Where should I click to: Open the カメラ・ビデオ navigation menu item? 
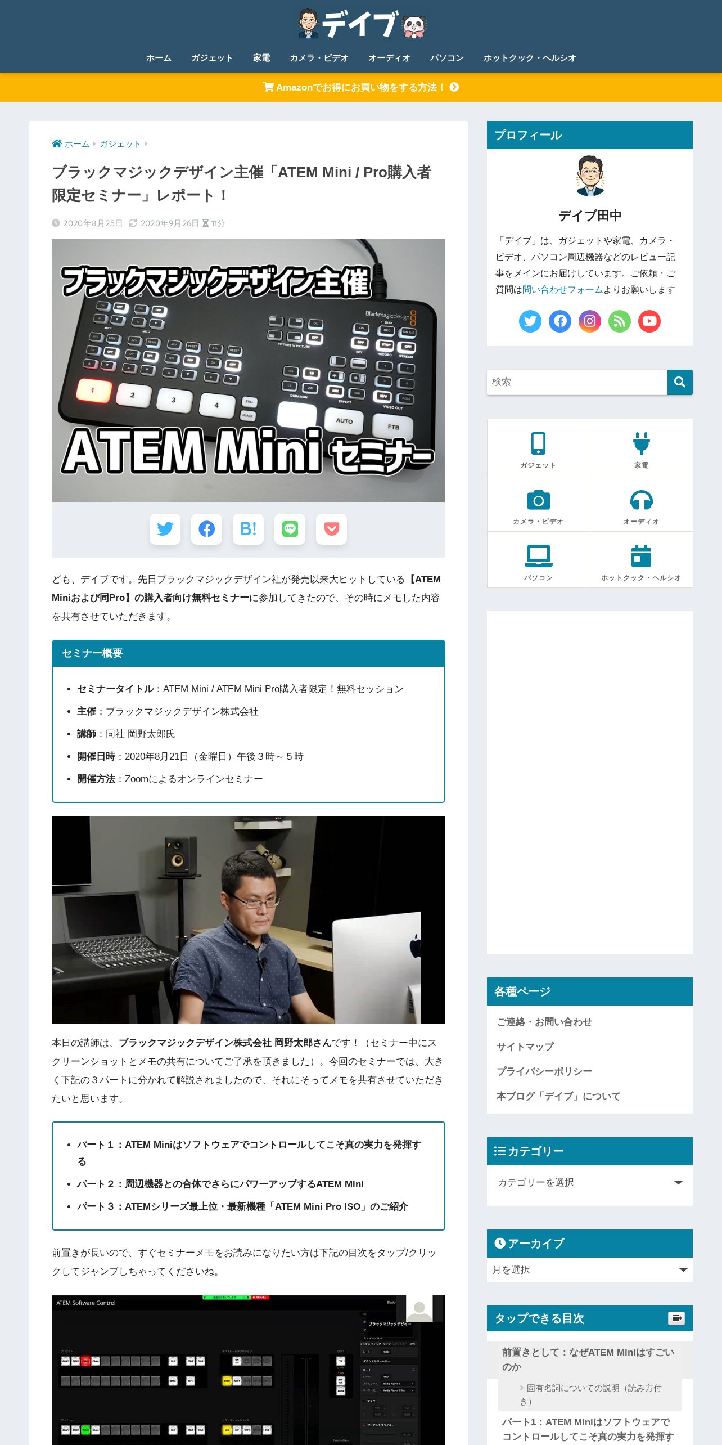(319, 58)
